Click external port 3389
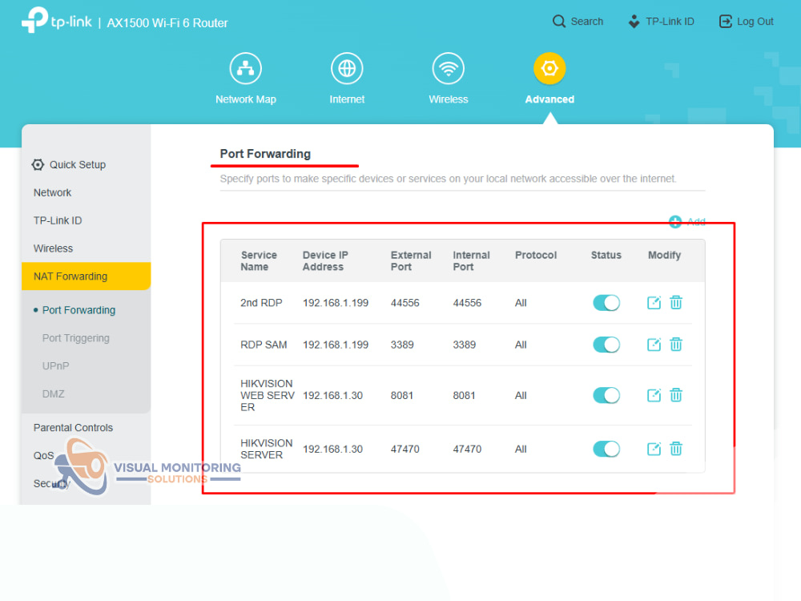 402,345
